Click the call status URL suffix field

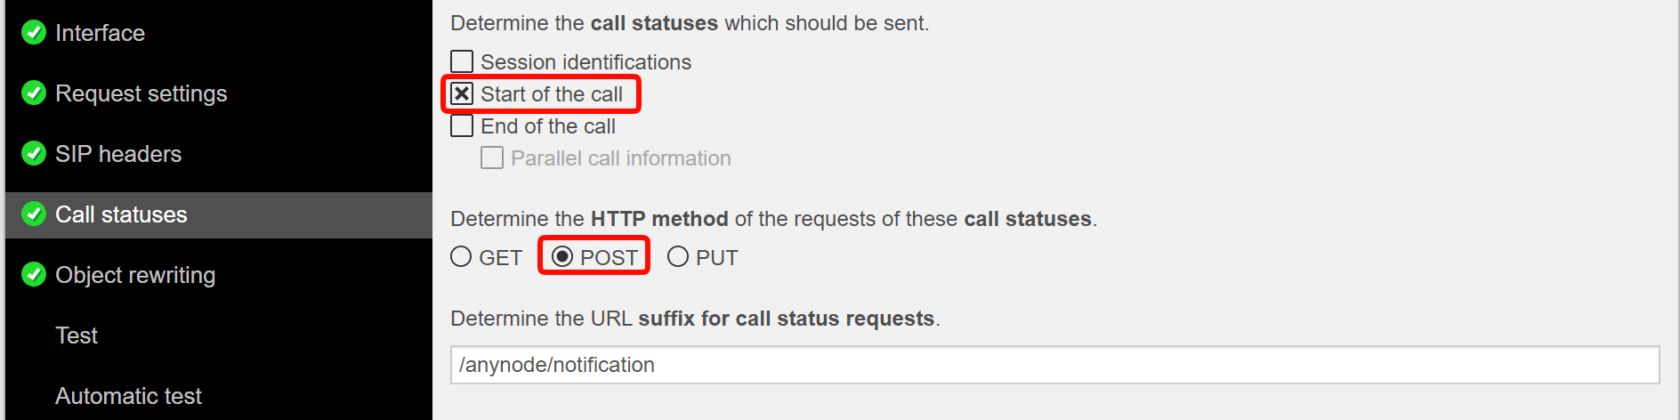coord(1054,365)
